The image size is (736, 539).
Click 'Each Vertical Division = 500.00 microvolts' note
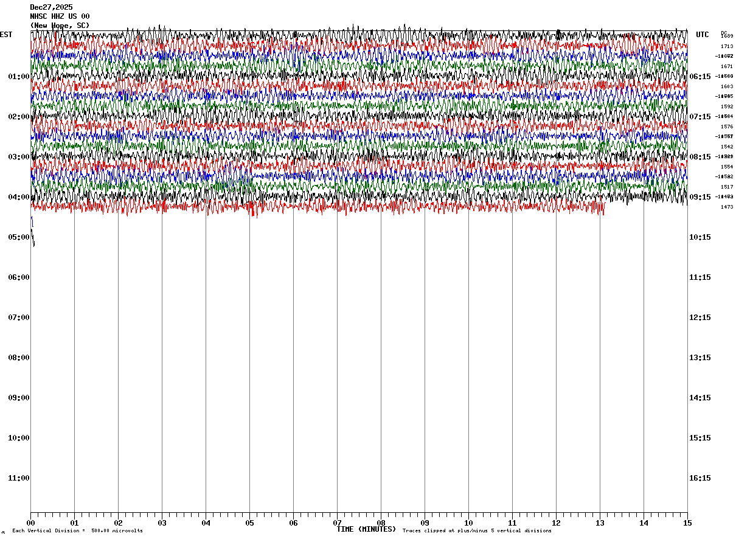[x=77, y=531]
